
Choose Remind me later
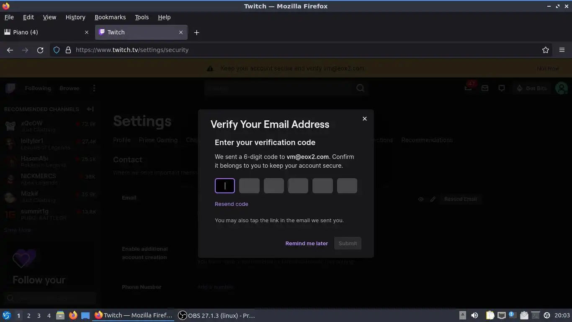click(x=307, y=243)
